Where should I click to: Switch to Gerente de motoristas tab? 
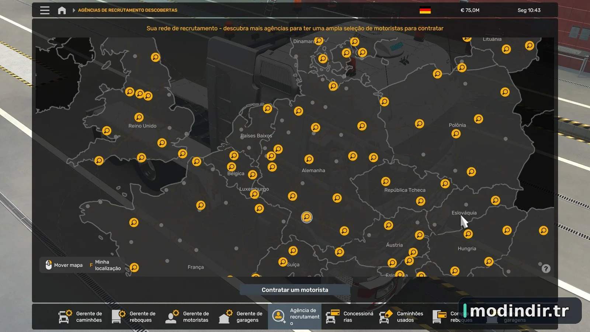pos(188,317)
